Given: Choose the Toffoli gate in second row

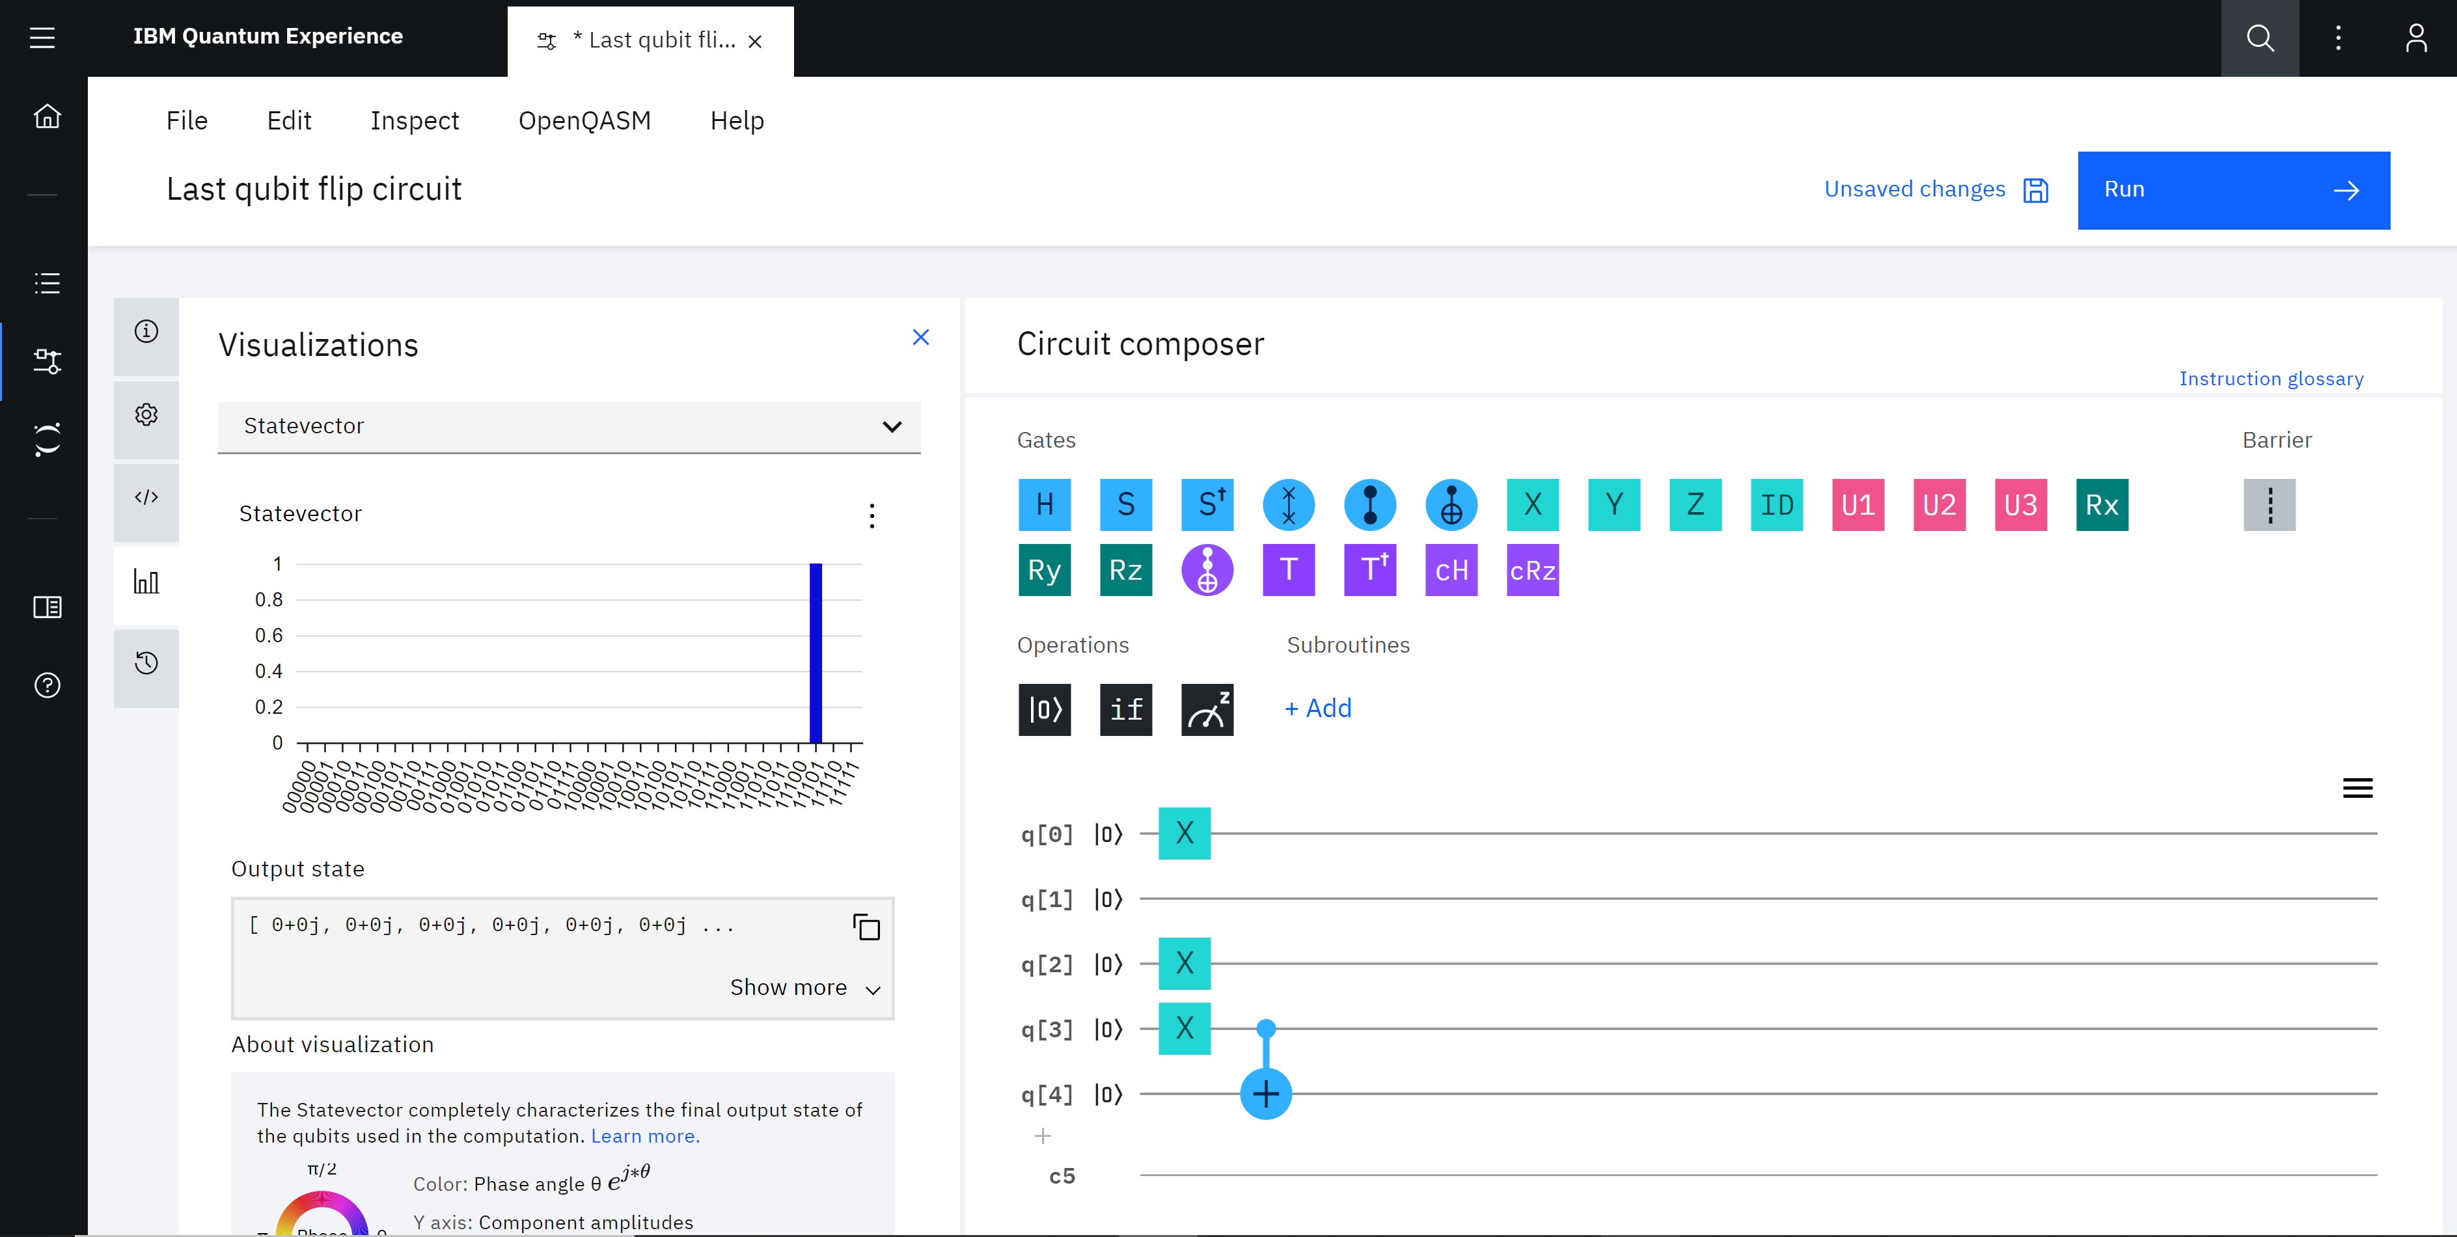Looking at the screenshot, I should (x=1207, y=570).
